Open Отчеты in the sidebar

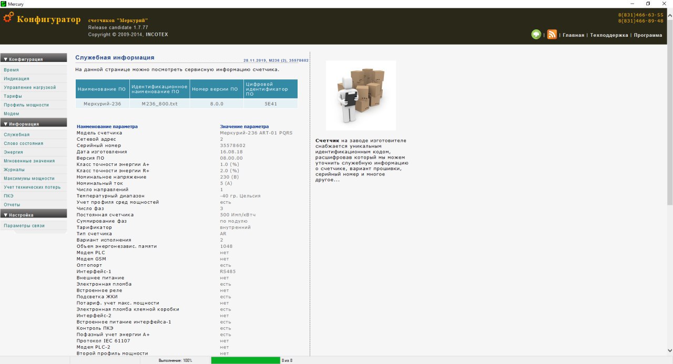point(12,204)
